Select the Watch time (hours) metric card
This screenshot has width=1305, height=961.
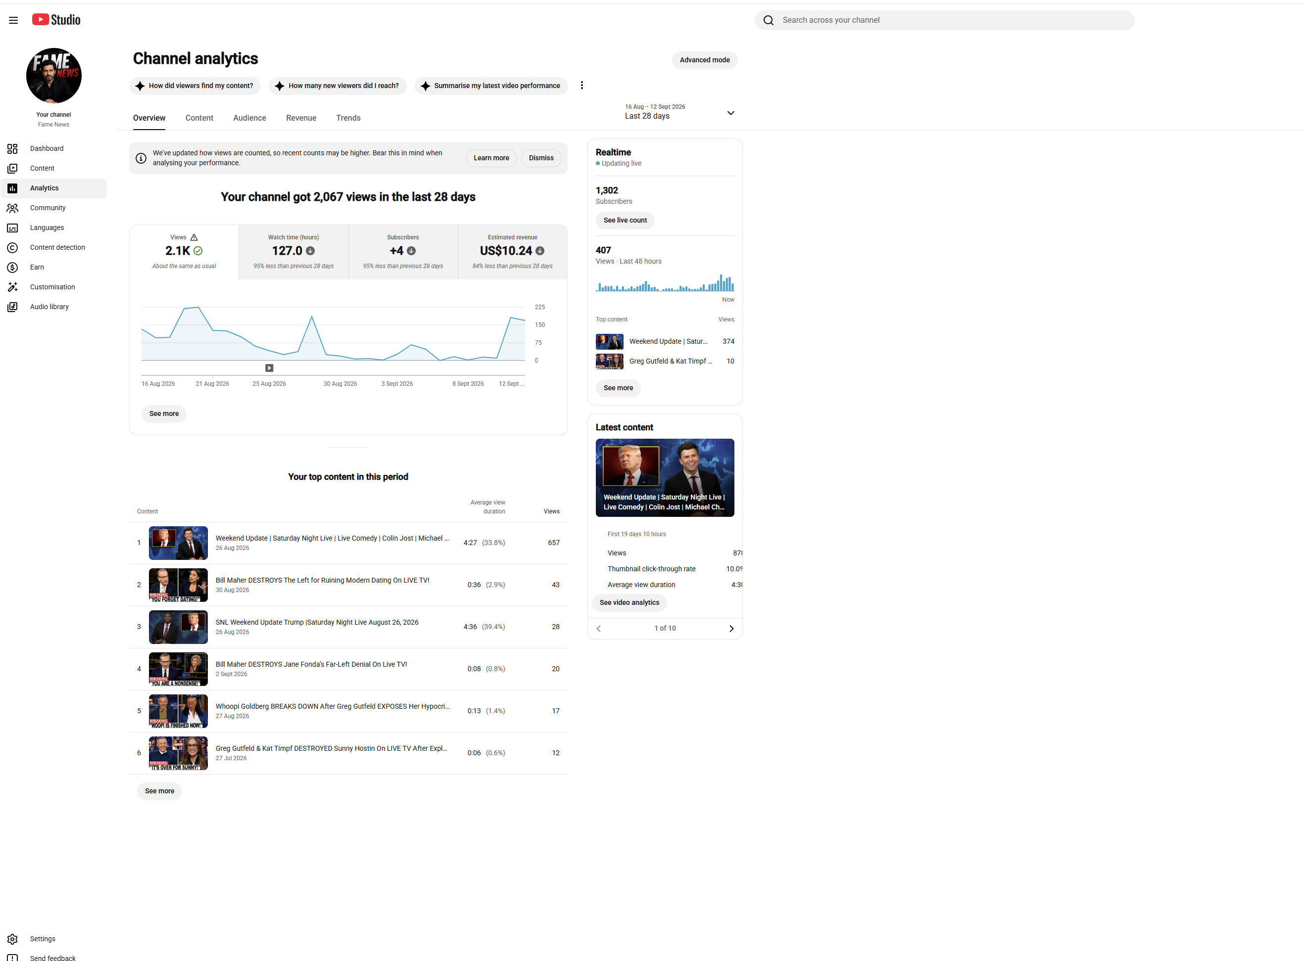(293, 252)
